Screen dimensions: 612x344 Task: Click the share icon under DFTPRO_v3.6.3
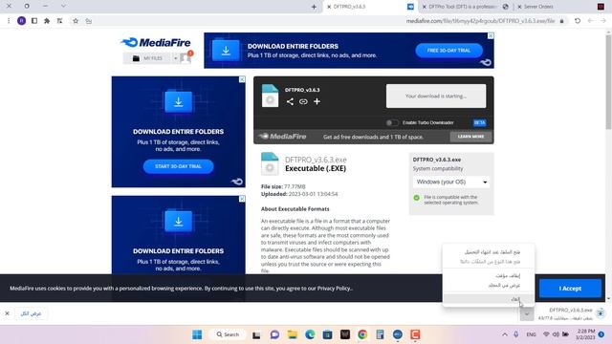point(290,101)
